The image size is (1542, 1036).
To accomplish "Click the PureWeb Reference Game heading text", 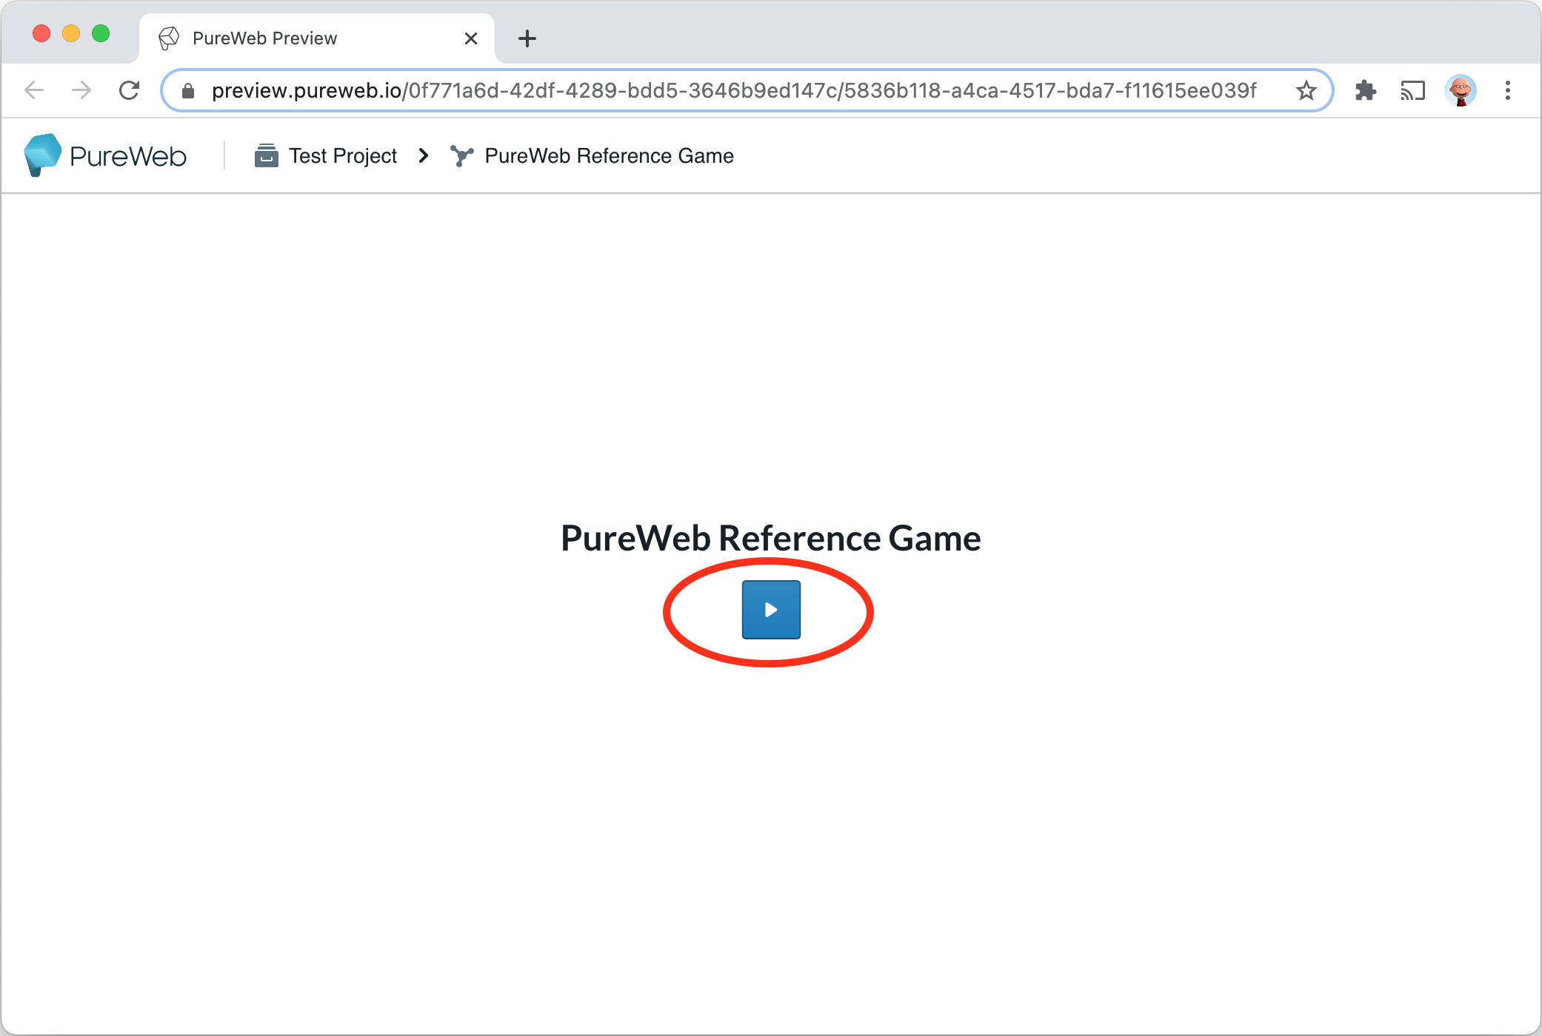I will (x=771, y=538).
